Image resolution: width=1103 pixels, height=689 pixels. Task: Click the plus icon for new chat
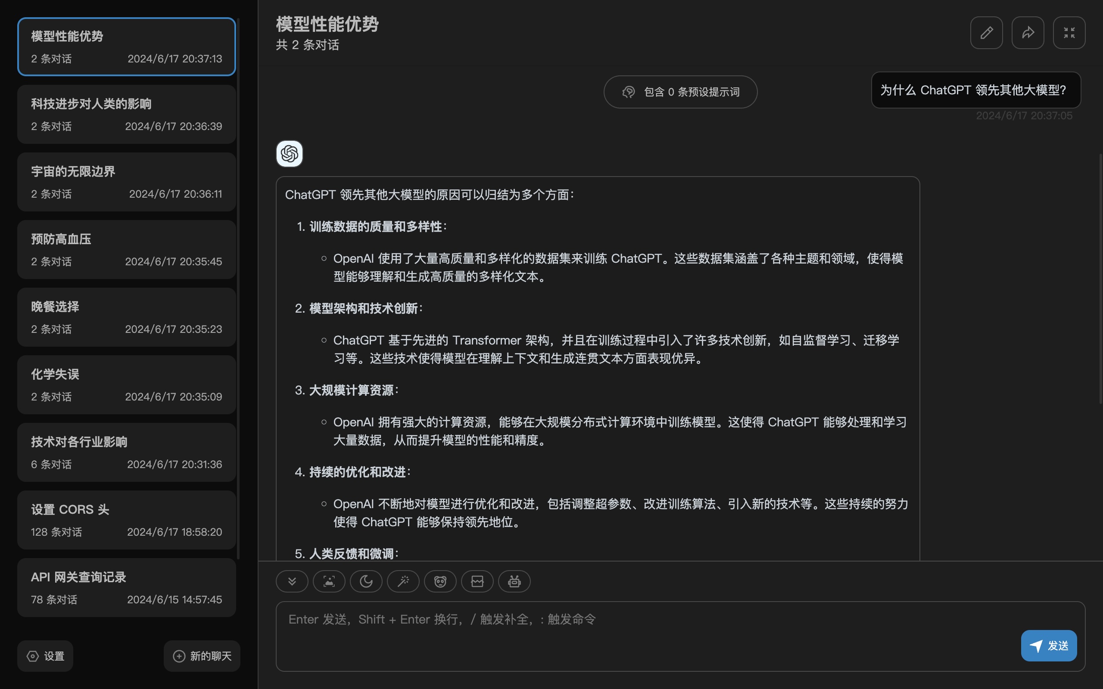point(179,656)
